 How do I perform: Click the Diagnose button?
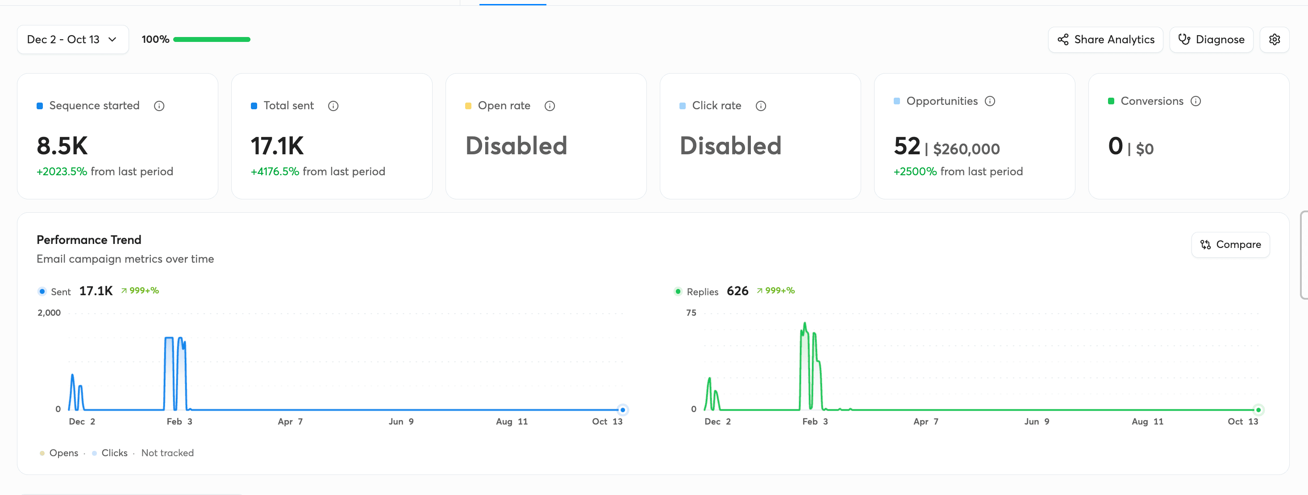(1211, 40)
